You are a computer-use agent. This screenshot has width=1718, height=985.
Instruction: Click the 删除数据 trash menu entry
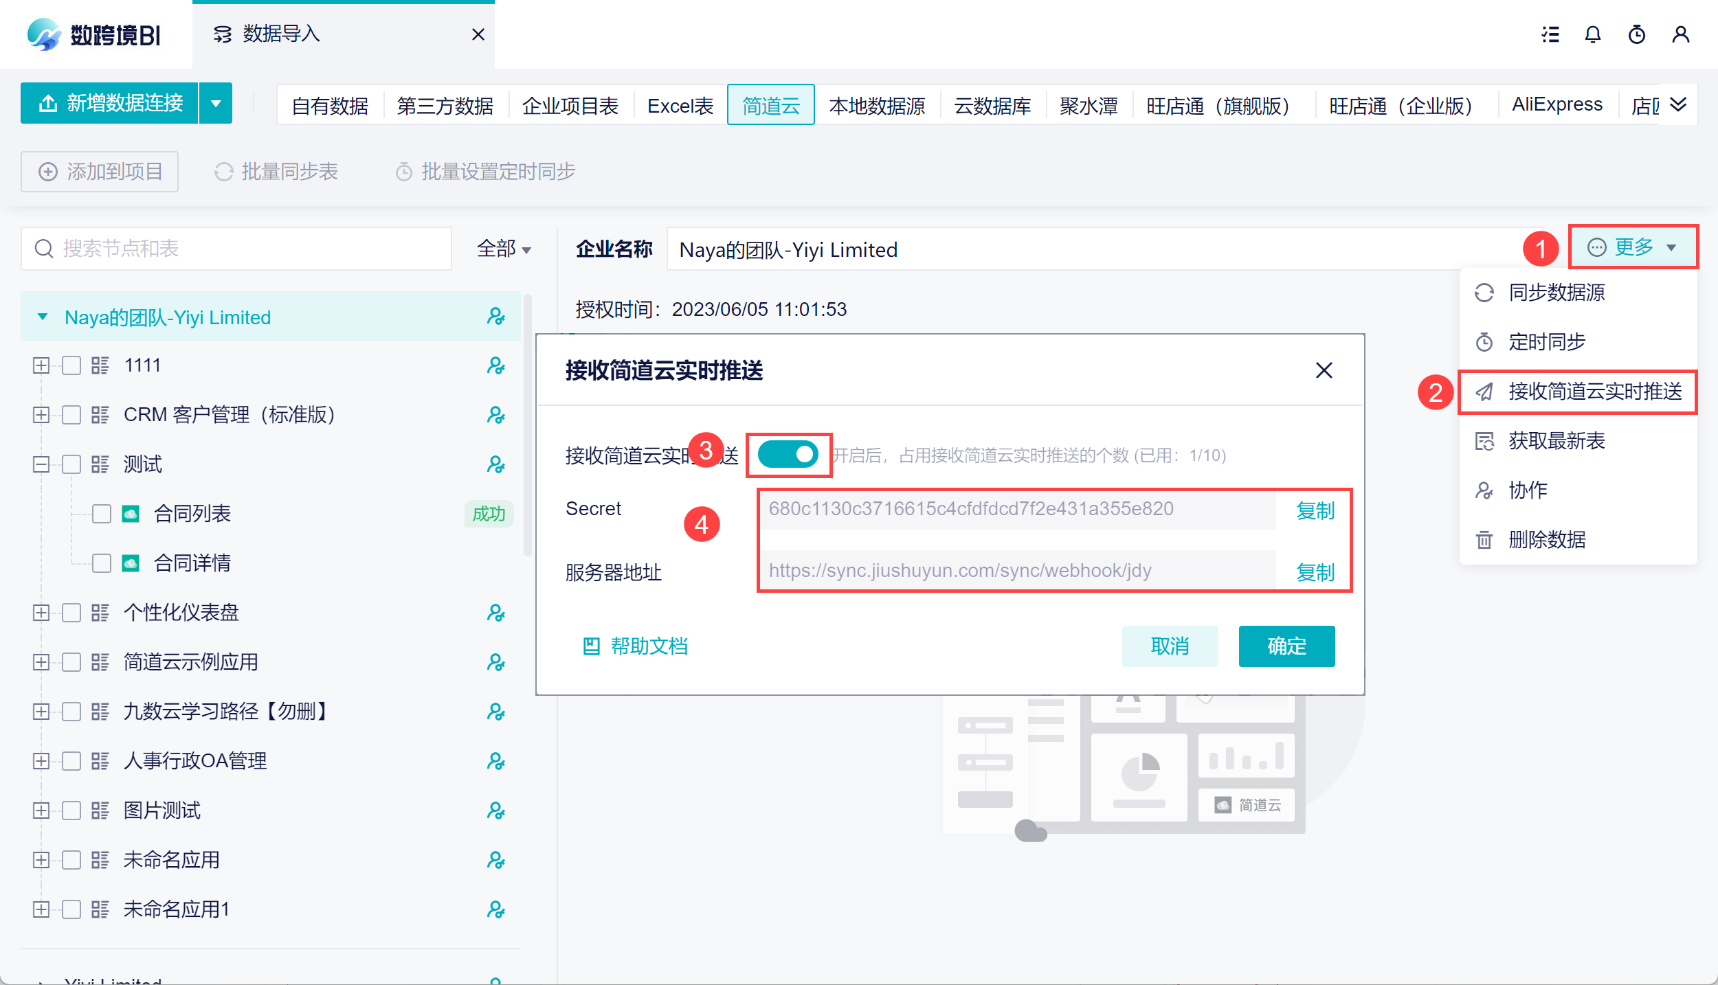click(1546, 540)
